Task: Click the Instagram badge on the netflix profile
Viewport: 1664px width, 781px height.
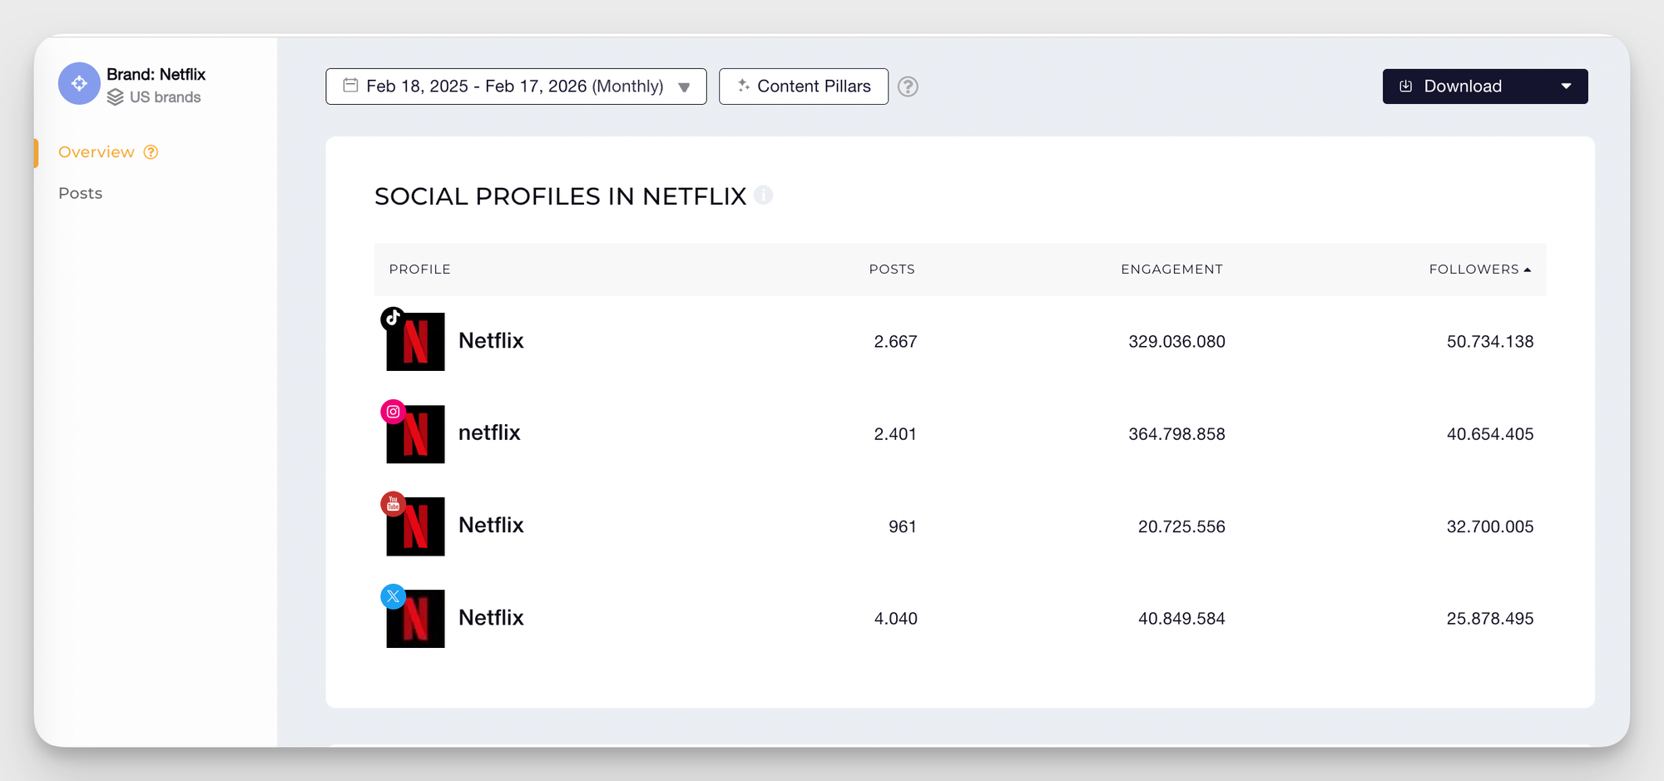Action: [392, 411]
